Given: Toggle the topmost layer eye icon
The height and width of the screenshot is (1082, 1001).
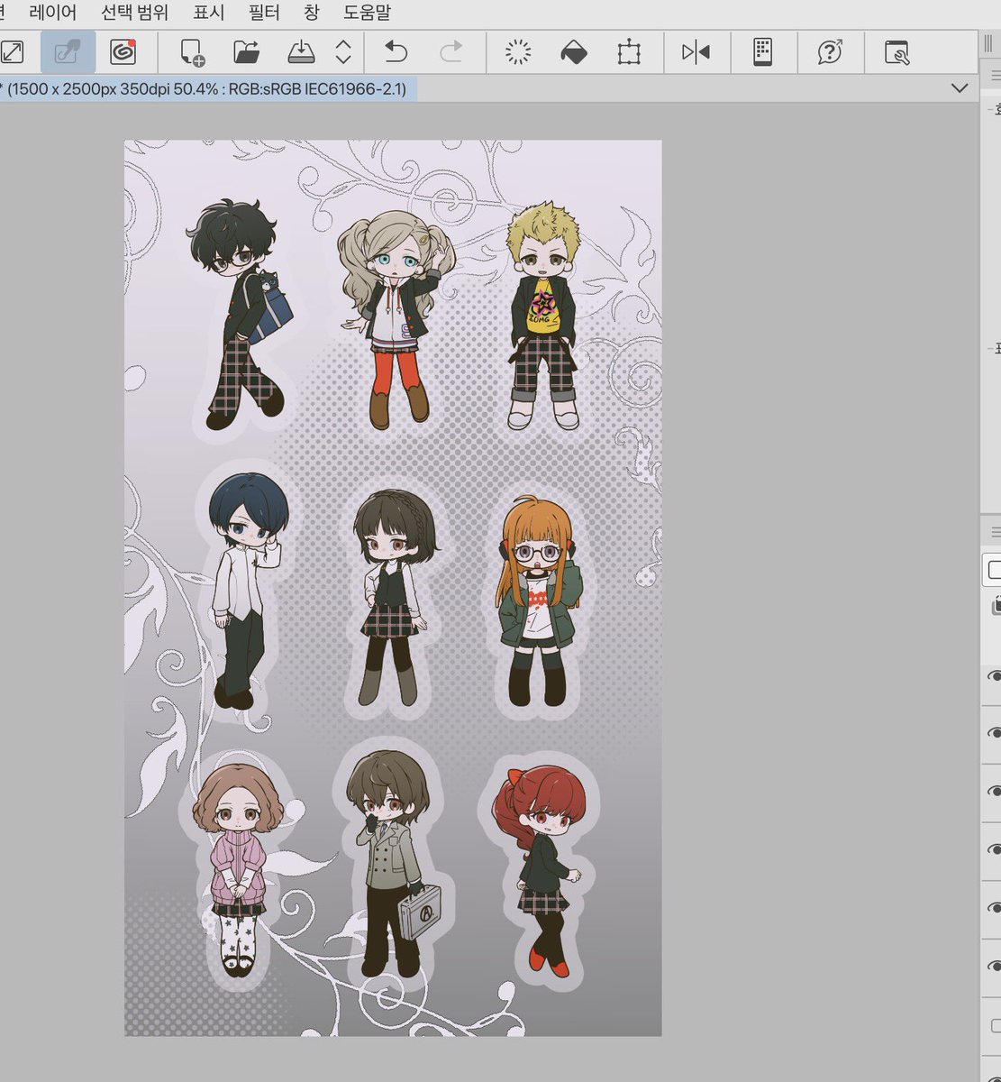Looking at the screenshot, I should coord(995,676).
